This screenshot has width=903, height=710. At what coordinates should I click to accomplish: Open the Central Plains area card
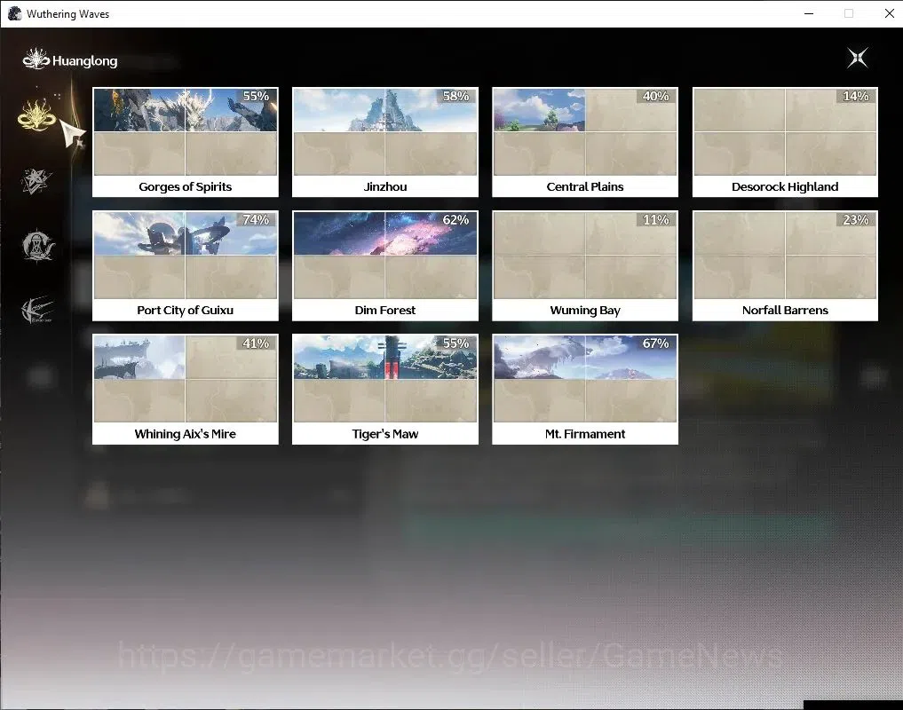pos(585,142)
